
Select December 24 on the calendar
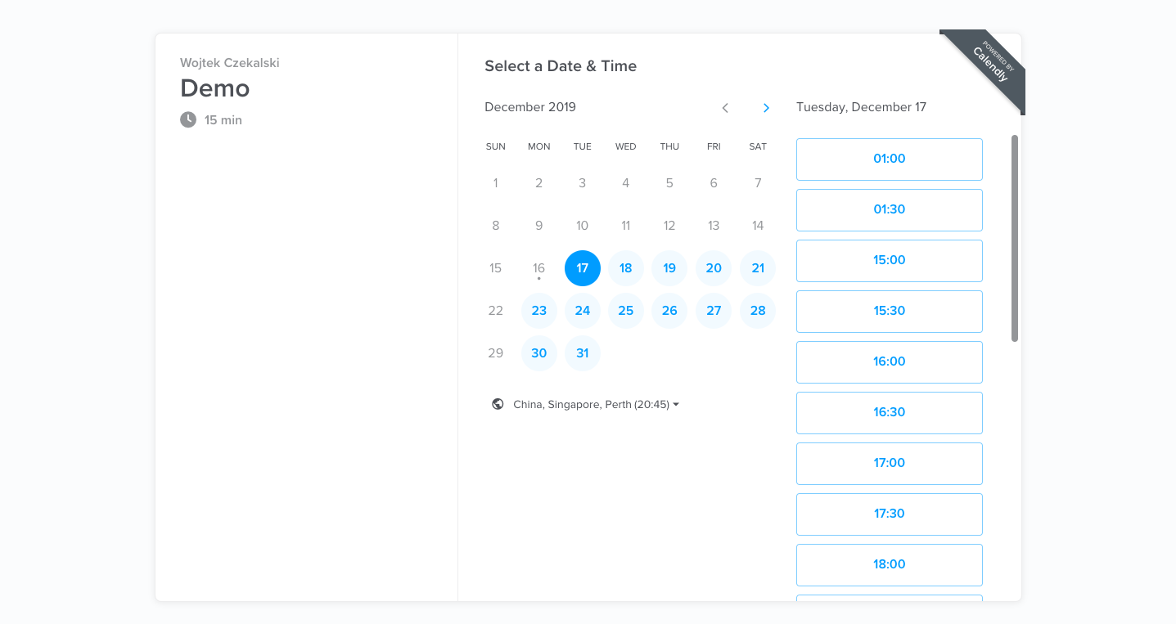pyautogui.click(x=583, y=311)
